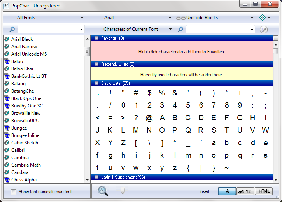Click the character table scroll down arrow
Screen dimensions: 282x202
[276, 180]
